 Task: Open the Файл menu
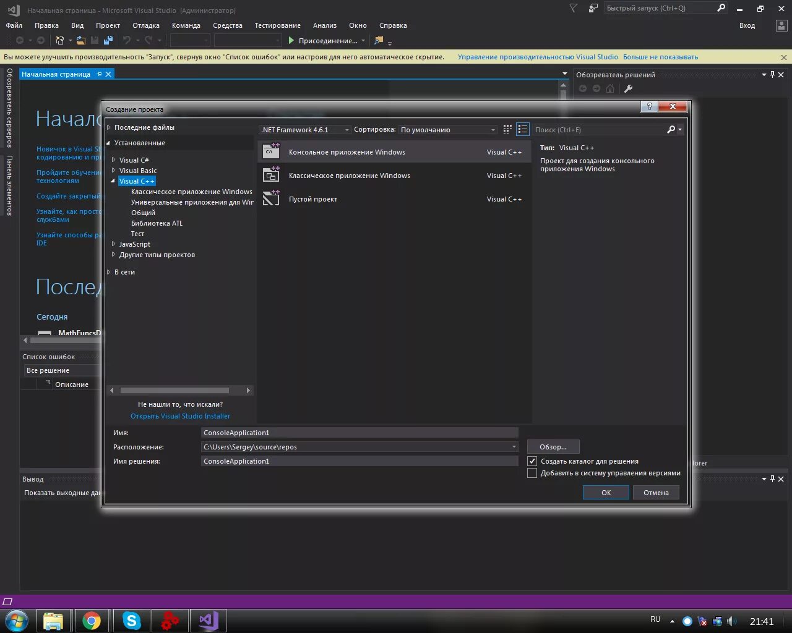pos(14,25)
